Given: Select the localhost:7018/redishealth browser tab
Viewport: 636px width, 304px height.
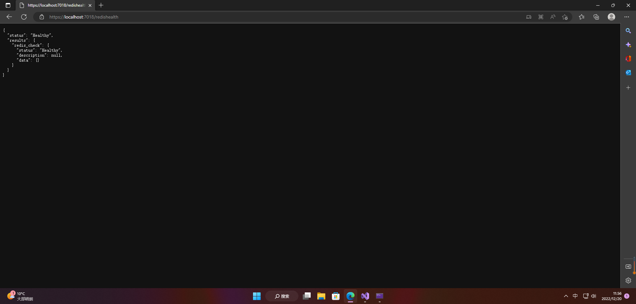Looking at the screenshot, I should (x=55, y=5).
